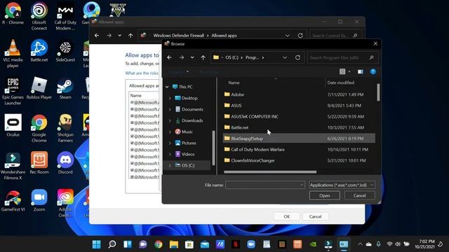The image size is (449, 252).
Task: Open the Applications file type dropdown
Action: (342, 185)
